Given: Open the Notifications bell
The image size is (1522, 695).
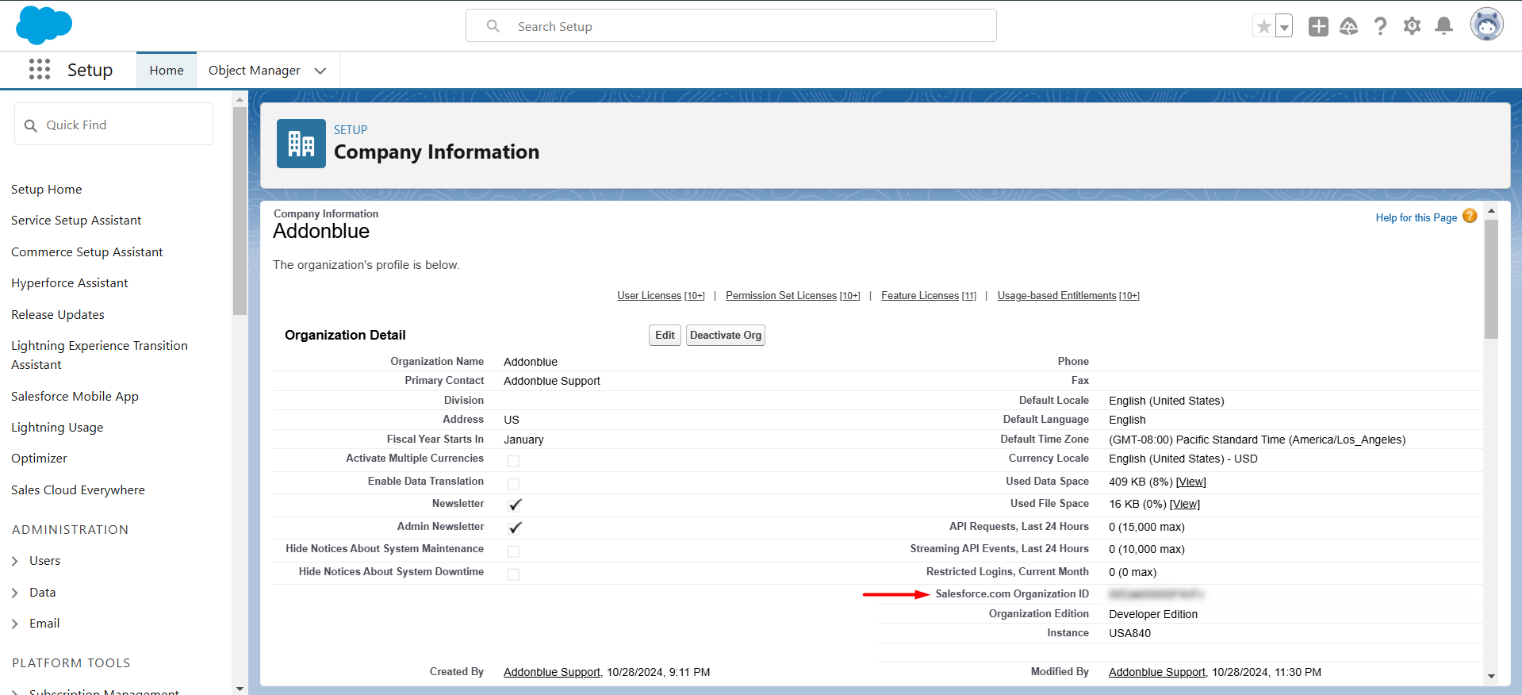Looking at the screenshot, I should click(x=1444, y=26).
